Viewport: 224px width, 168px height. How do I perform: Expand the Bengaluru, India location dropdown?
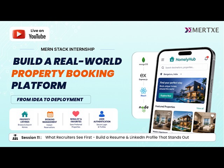pyautogui.click(x=181, y=74)
